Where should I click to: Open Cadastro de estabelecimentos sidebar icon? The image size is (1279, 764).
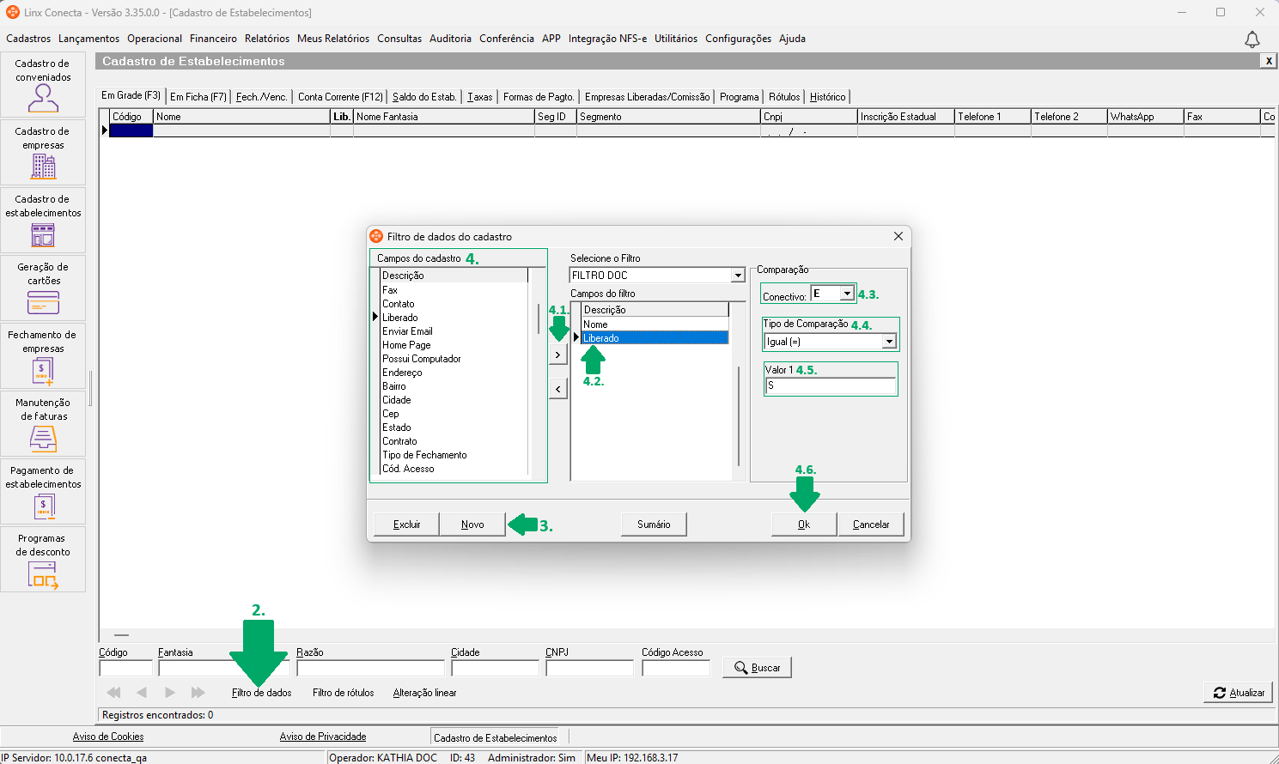[x=43, y=220]
